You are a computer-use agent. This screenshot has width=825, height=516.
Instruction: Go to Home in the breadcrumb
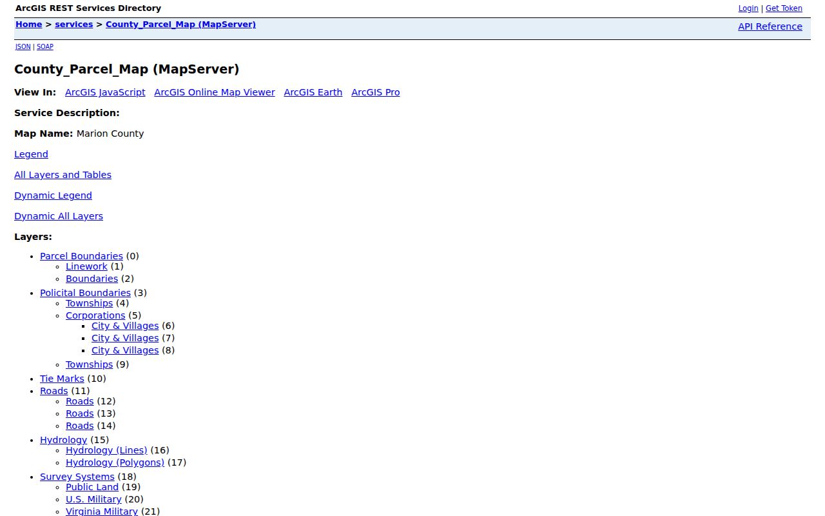tap(29, 25)
